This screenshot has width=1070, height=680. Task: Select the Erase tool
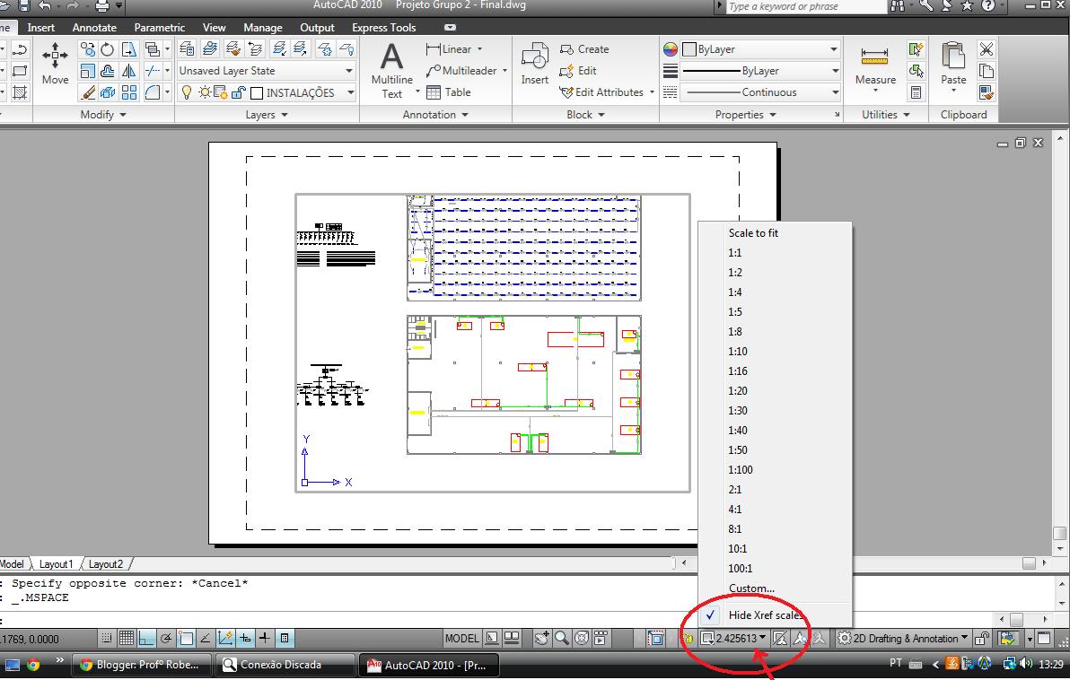[x=87, y=92]
